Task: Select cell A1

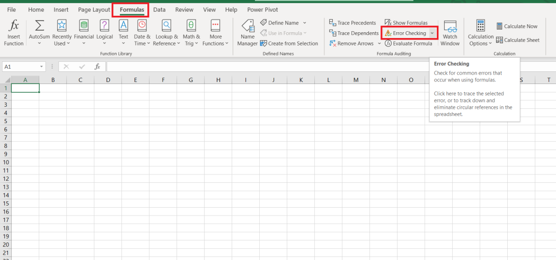Action: (x=25, y=88)
